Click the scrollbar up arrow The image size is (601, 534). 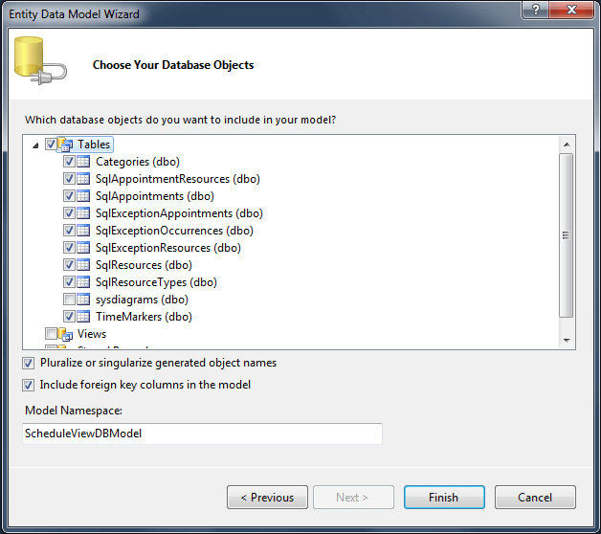(567, 145)
